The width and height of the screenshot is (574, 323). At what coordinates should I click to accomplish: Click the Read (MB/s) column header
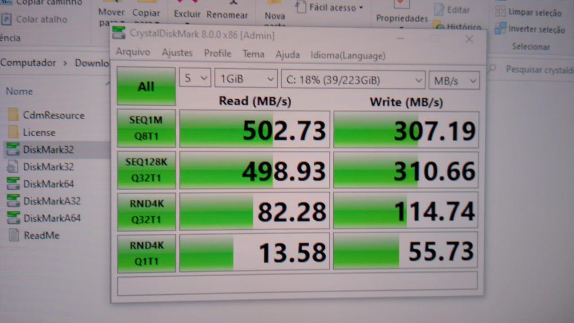point(255,101)
